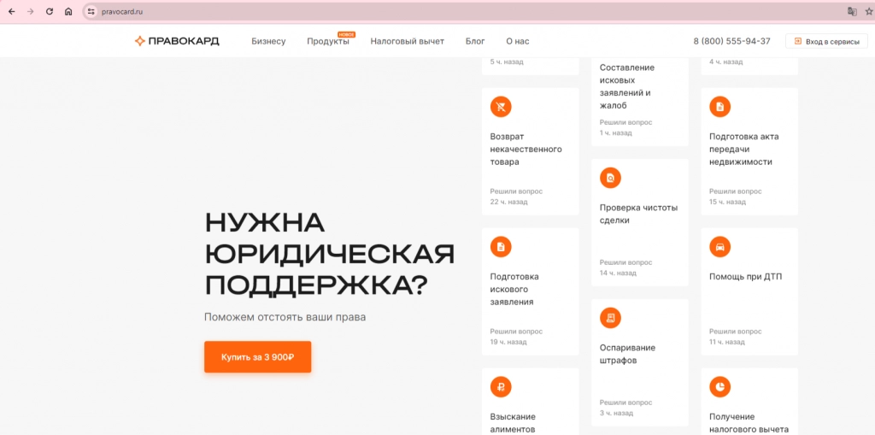Image resolution: width=875 pixels, height=435 pixels.
Task: Click the car icon above Помощь при ДТП
Action: pyautogui.click(x=719, y=246)
